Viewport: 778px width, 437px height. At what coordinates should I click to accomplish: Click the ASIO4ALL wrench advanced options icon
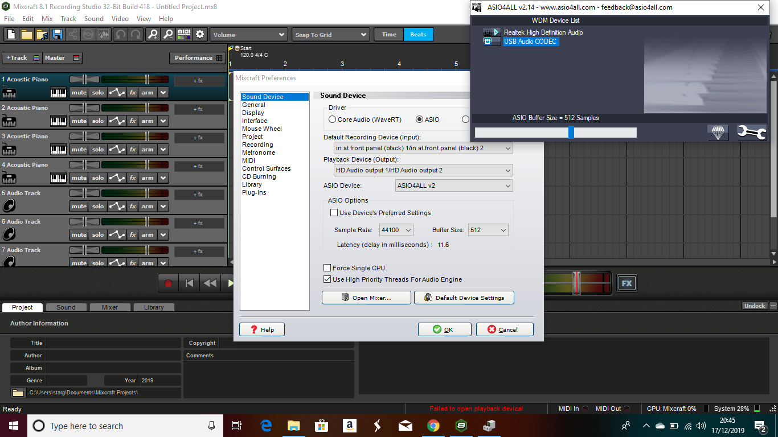pos(752,133)
